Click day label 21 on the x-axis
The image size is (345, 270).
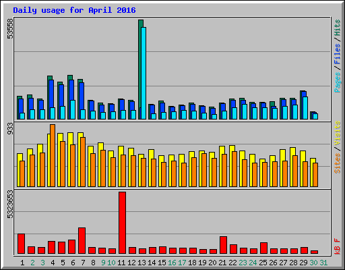point(222,263)
